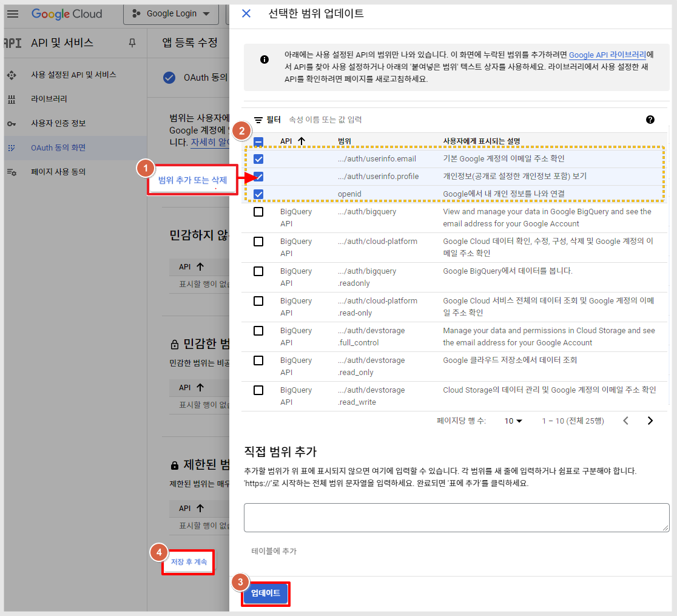The width and height of the screenshot is (677, 616).
Task: Click the lock icon beside 제한된 범위
Action: click(175, 465)
